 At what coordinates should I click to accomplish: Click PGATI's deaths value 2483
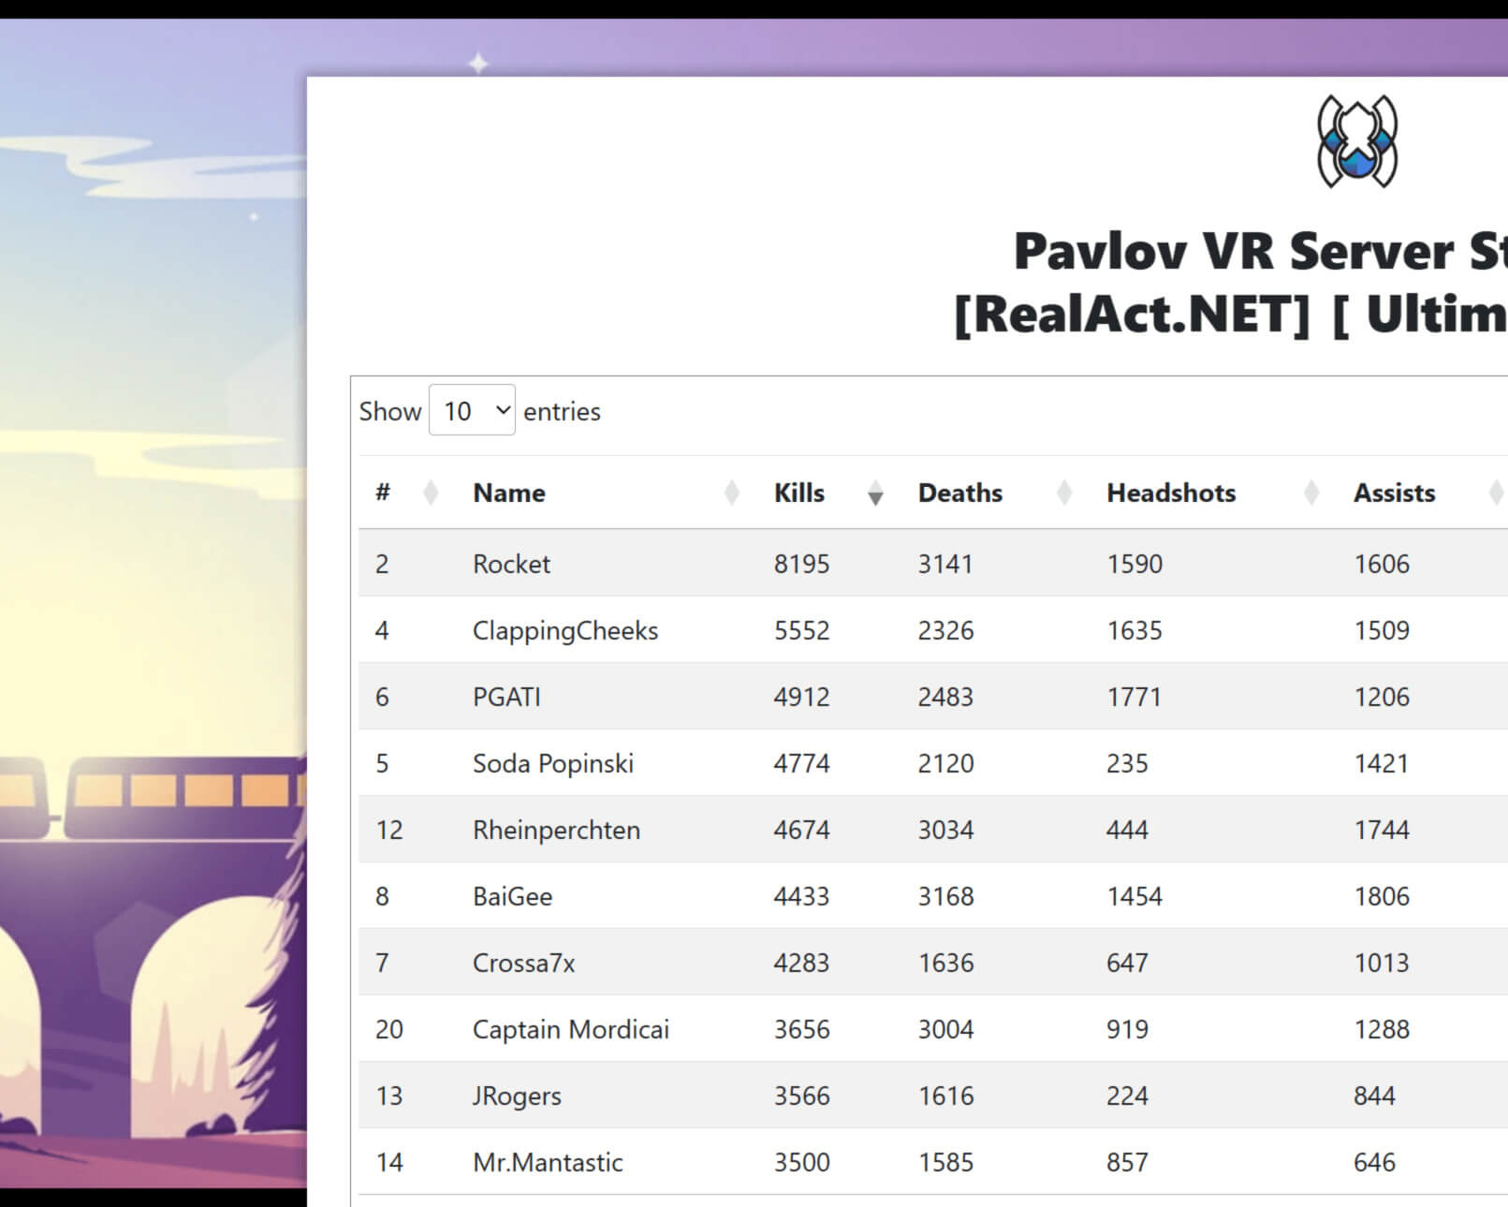pyautogui.click(x=945, y=697)
